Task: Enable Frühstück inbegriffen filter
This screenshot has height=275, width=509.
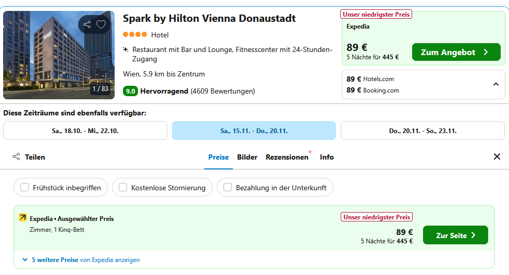Action: pyautogui.click(x=24, y=188)
